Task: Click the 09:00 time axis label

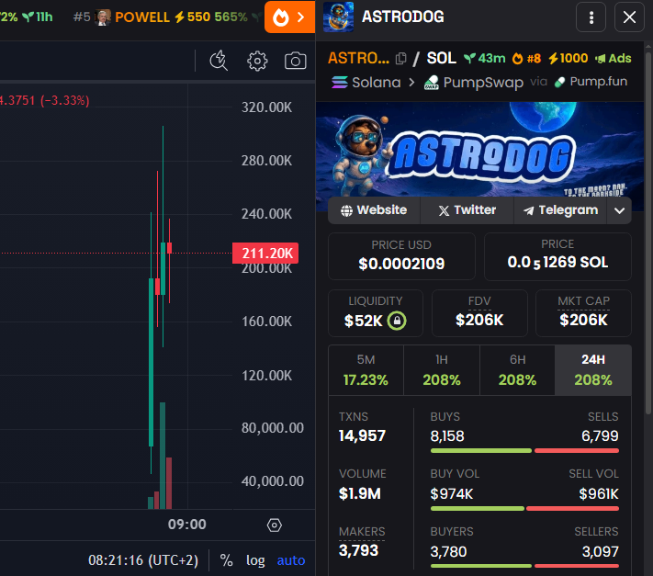Action: 187,525
